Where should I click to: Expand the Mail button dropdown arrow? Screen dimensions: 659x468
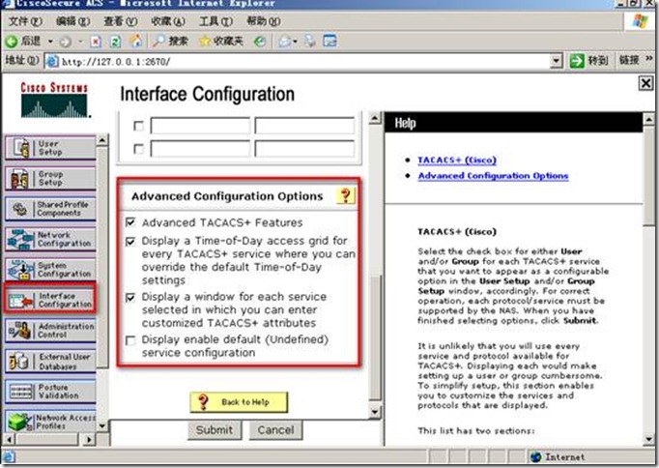[x=295, y=42]
